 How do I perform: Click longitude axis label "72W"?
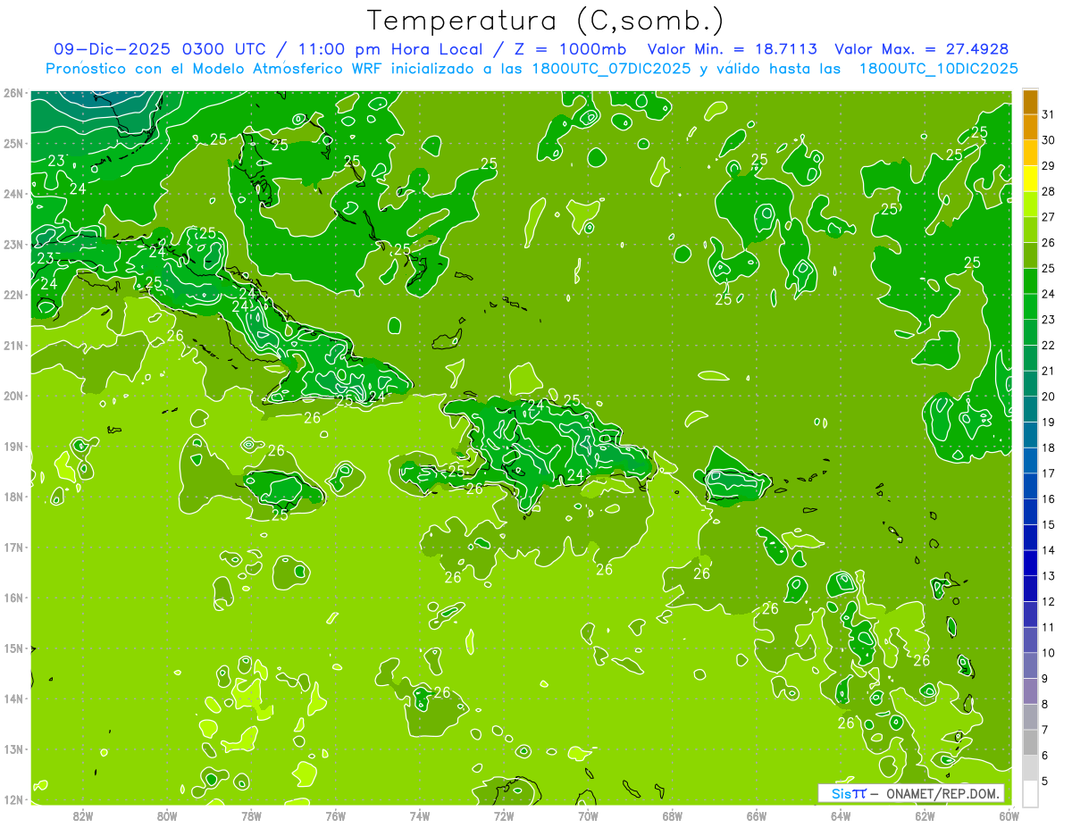504,815
